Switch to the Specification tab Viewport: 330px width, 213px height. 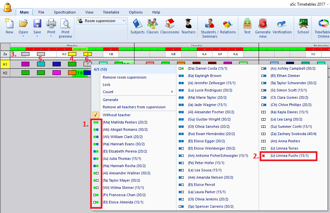click(x=65, y=12)
